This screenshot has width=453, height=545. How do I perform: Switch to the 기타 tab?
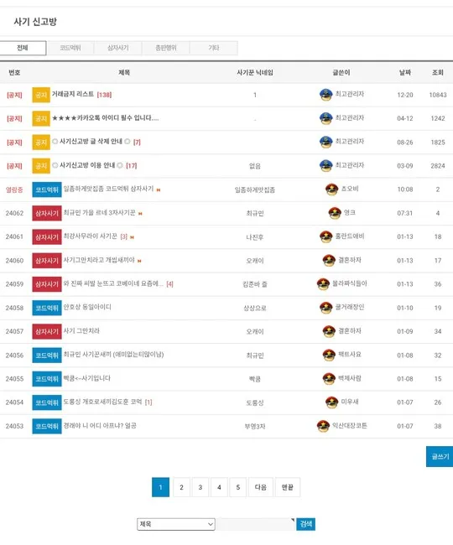coord(214,48)
